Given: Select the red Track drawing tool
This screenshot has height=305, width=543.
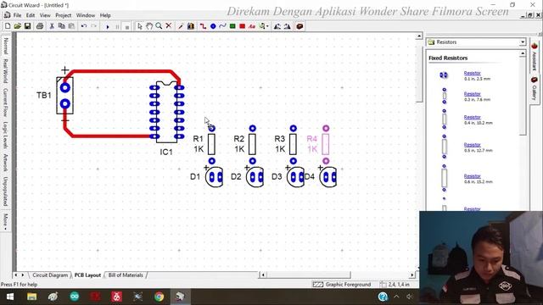Looking at the screenshot, I should (203, 26).
